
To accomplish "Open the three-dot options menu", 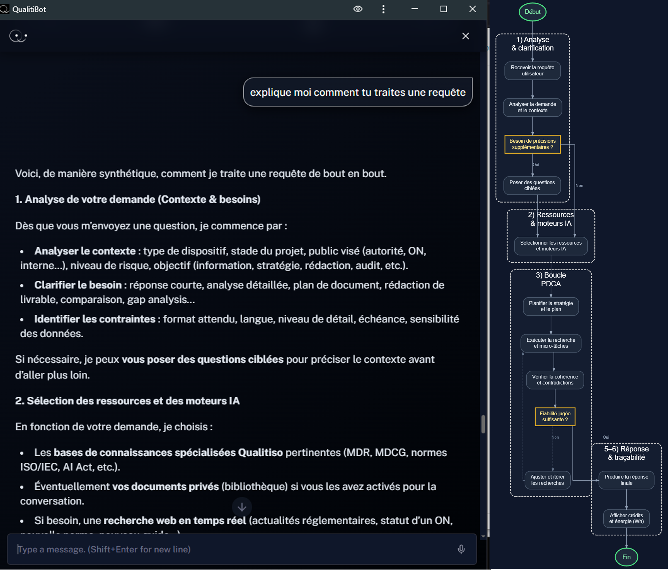I will pyautogui.click(x=383, y=9).
